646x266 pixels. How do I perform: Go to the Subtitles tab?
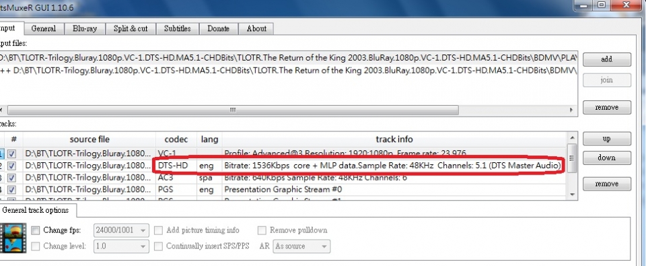tap(177, 29)
